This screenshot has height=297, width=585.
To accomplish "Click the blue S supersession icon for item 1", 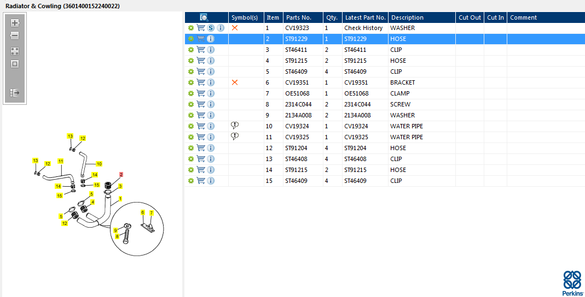I will 211,28.
